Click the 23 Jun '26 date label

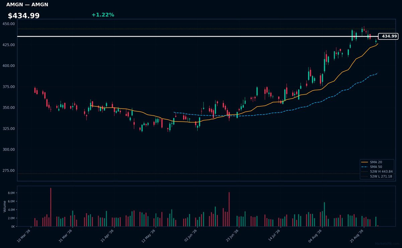point(232,235)
